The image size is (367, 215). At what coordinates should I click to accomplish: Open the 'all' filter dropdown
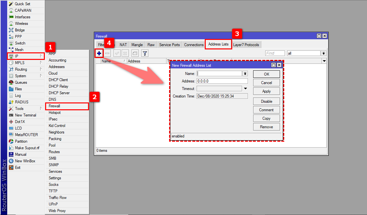click(x=323, y=53)
